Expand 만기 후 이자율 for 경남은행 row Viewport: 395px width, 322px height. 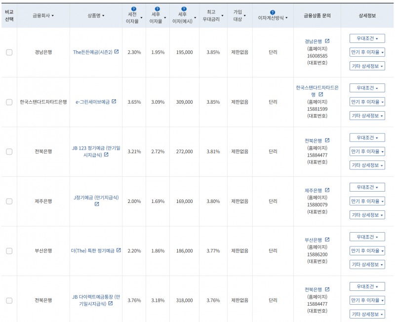(x=367, y=52)
